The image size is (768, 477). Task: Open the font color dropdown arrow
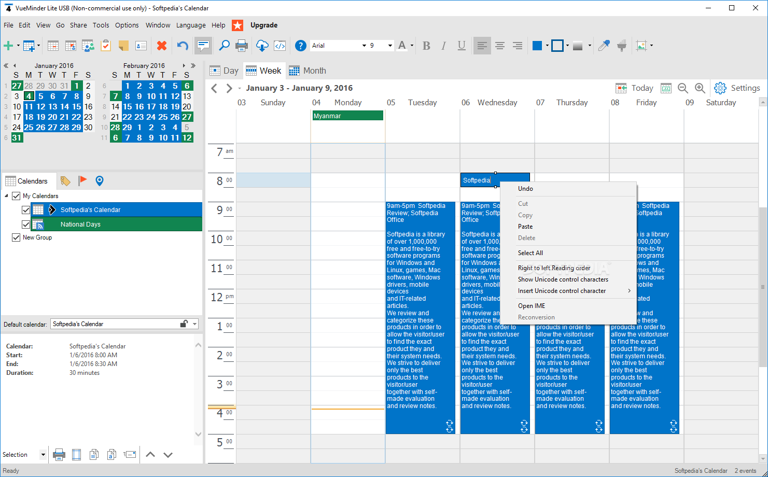point(412,46)
